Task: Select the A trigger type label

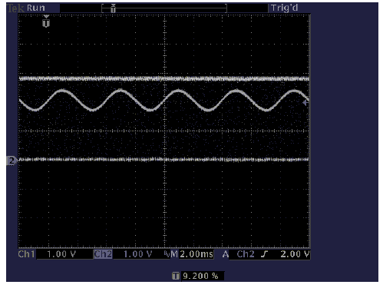Action: point(225,254)
